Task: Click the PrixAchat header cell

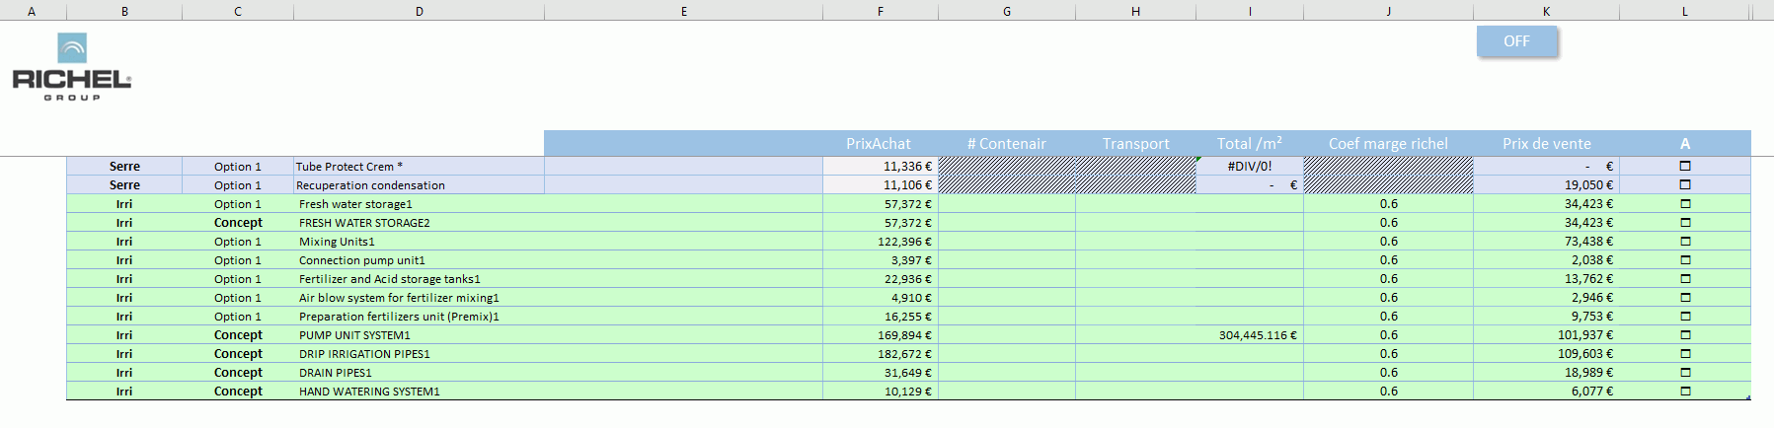Action: coord(879,144)
